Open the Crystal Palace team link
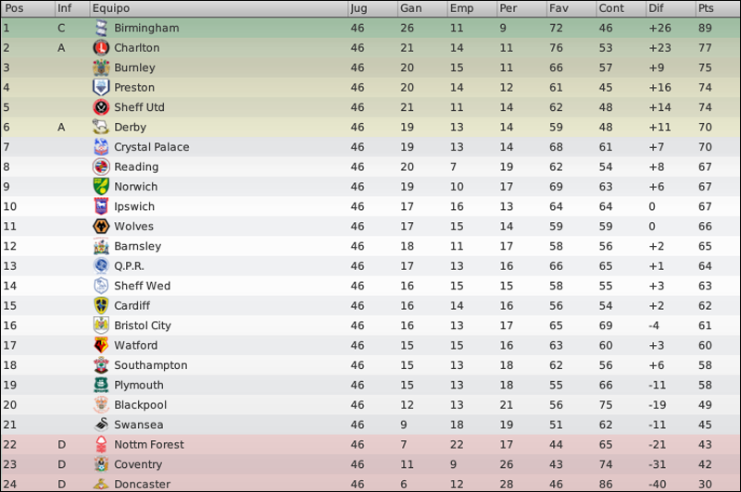 click(152, 147)
